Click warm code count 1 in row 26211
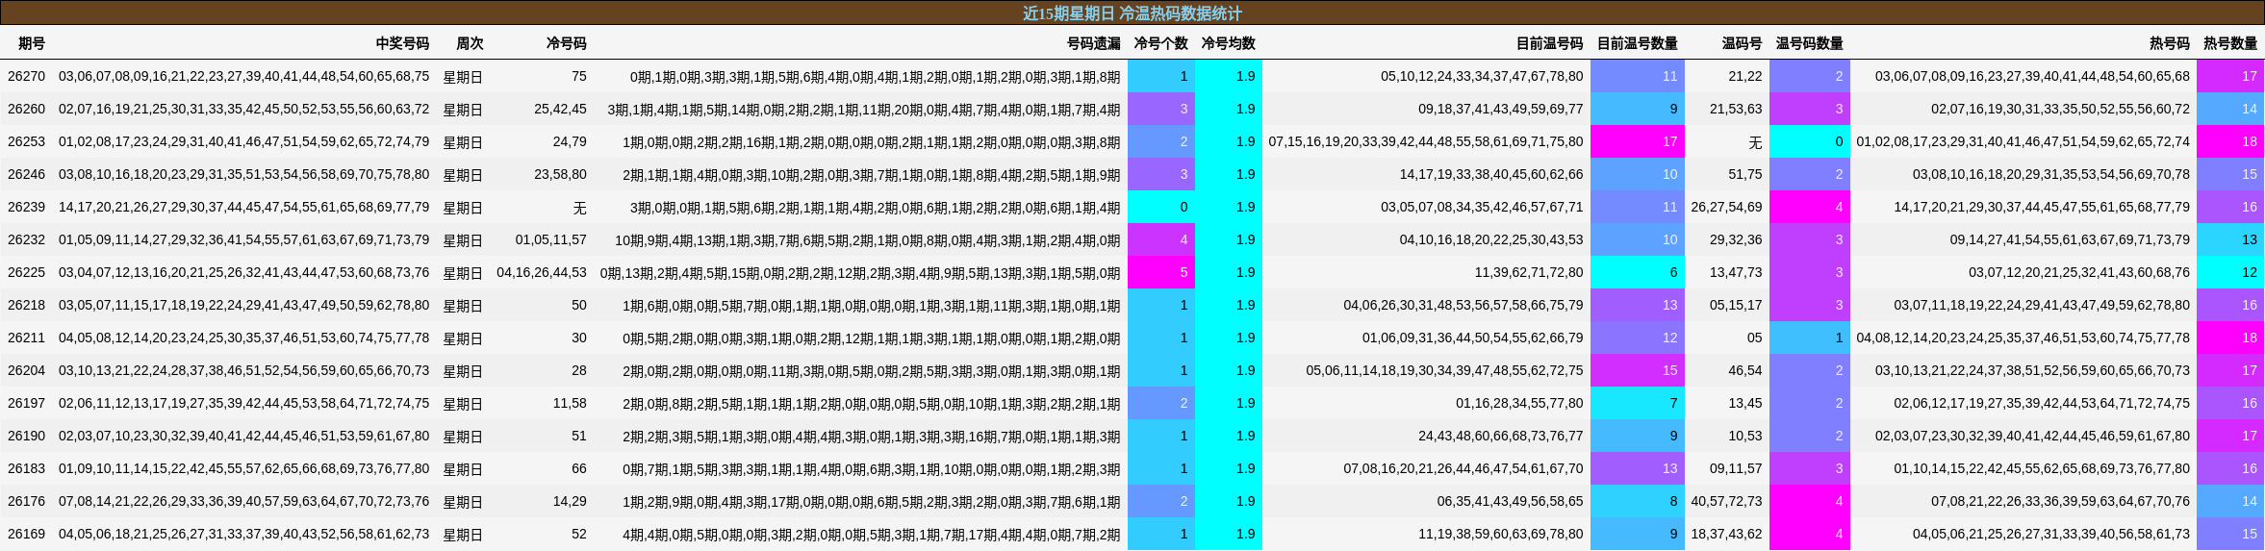This screenshot has width=2265, height=551. 1809,338
